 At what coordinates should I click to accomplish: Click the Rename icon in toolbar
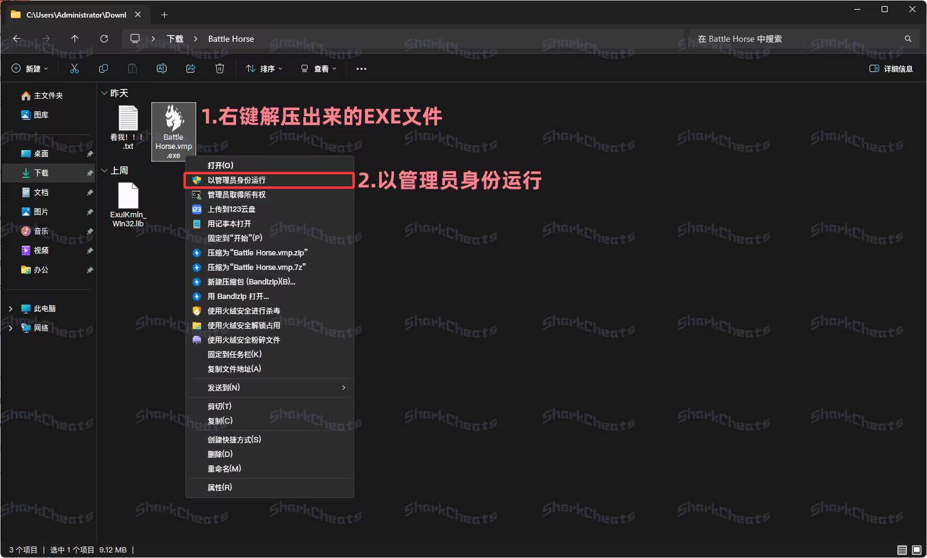point(162,69)
